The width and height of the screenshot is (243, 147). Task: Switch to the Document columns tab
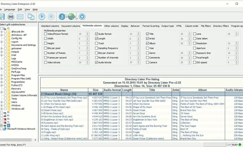pyautogui.click(x=71, y=26)
